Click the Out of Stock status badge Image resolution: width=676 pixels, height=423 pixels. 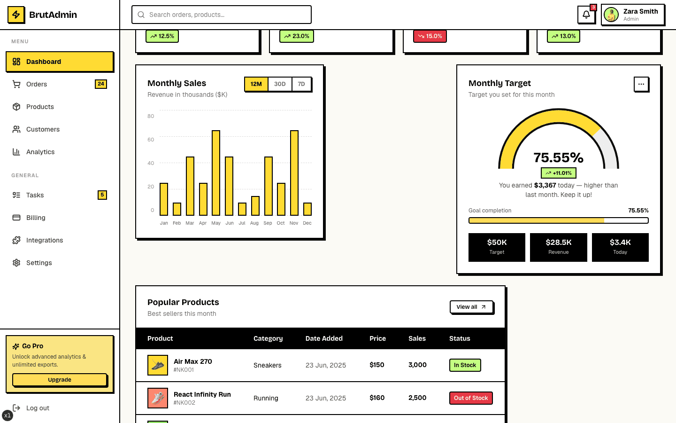471,398
